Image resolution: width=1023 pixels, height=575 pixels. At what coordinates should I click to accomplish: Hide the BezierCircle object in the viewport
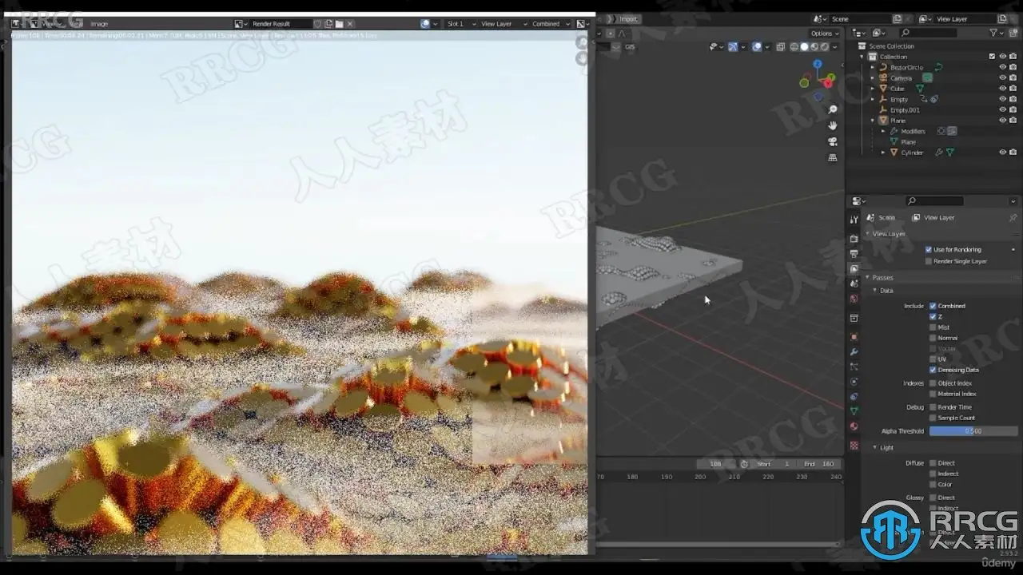tap(1002, 67)
